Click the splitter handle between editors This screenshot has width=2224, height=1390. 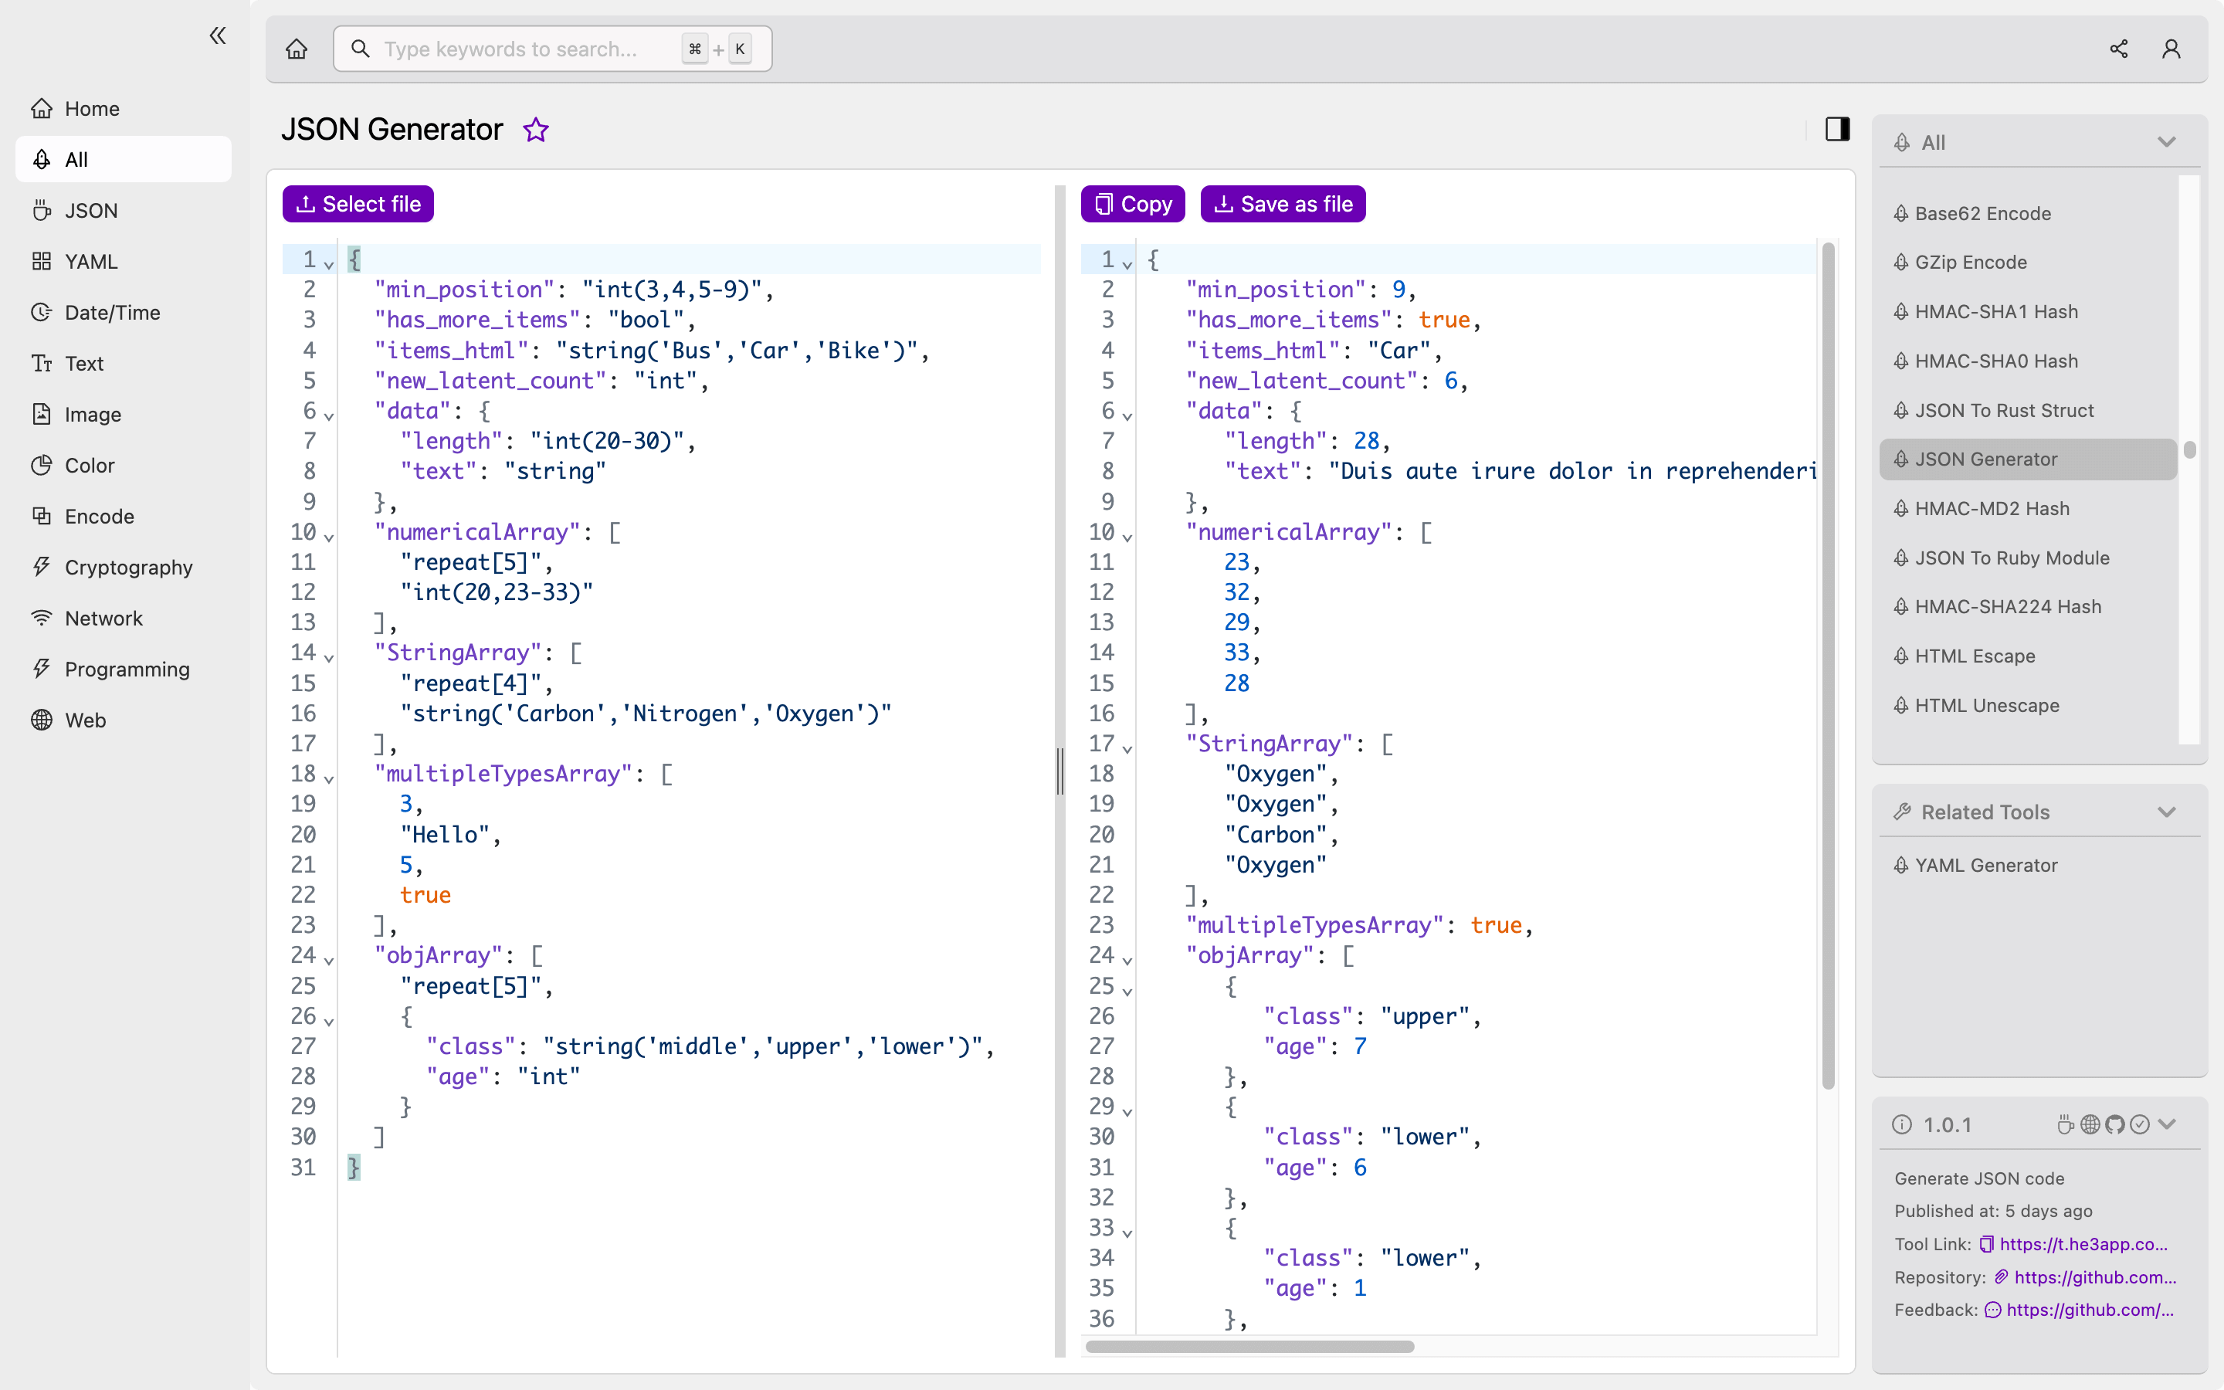[x=1059, y=771]
